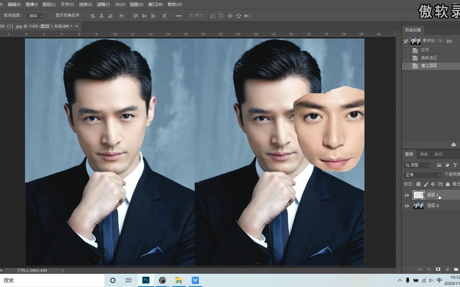The width and height of the screenshot is (460, 287).
Task: Toggle prevent artboard auto-nesting lock
Action: (440, 184)
